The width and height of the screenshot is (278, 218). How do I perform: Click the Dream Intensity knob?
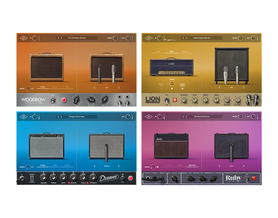coord(93,177)
